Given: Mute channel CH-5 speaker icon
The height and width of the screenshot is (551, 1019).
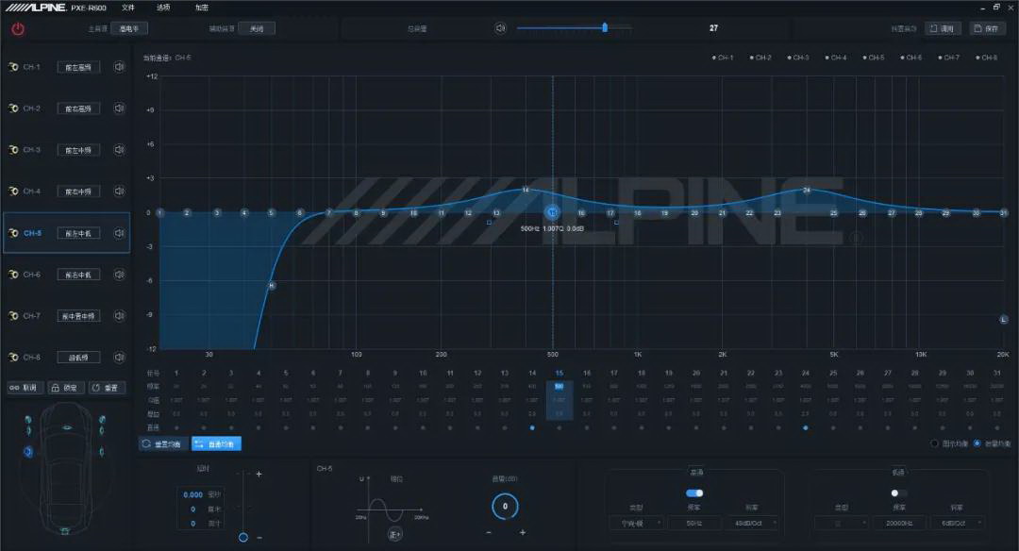Looking at the screenshot, I should (119, 233).
